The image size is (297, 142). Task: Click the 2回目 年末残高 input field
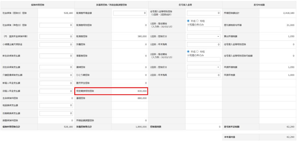click(x=204, y=75)
